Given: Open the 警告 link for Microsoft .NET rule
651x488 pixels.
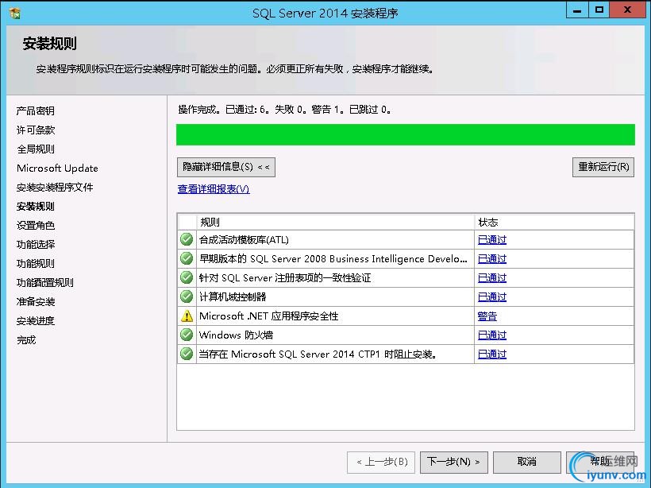Looking at the screenshot, I should (487, 316).
